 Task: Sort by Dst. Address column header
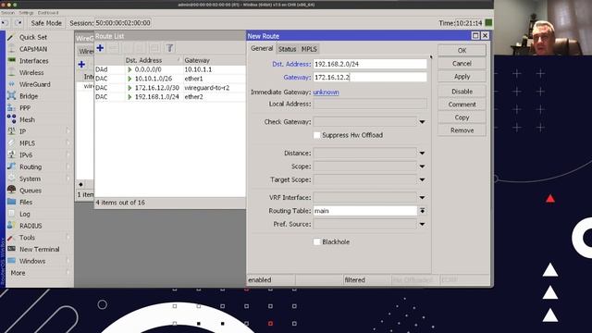[153, 60]
